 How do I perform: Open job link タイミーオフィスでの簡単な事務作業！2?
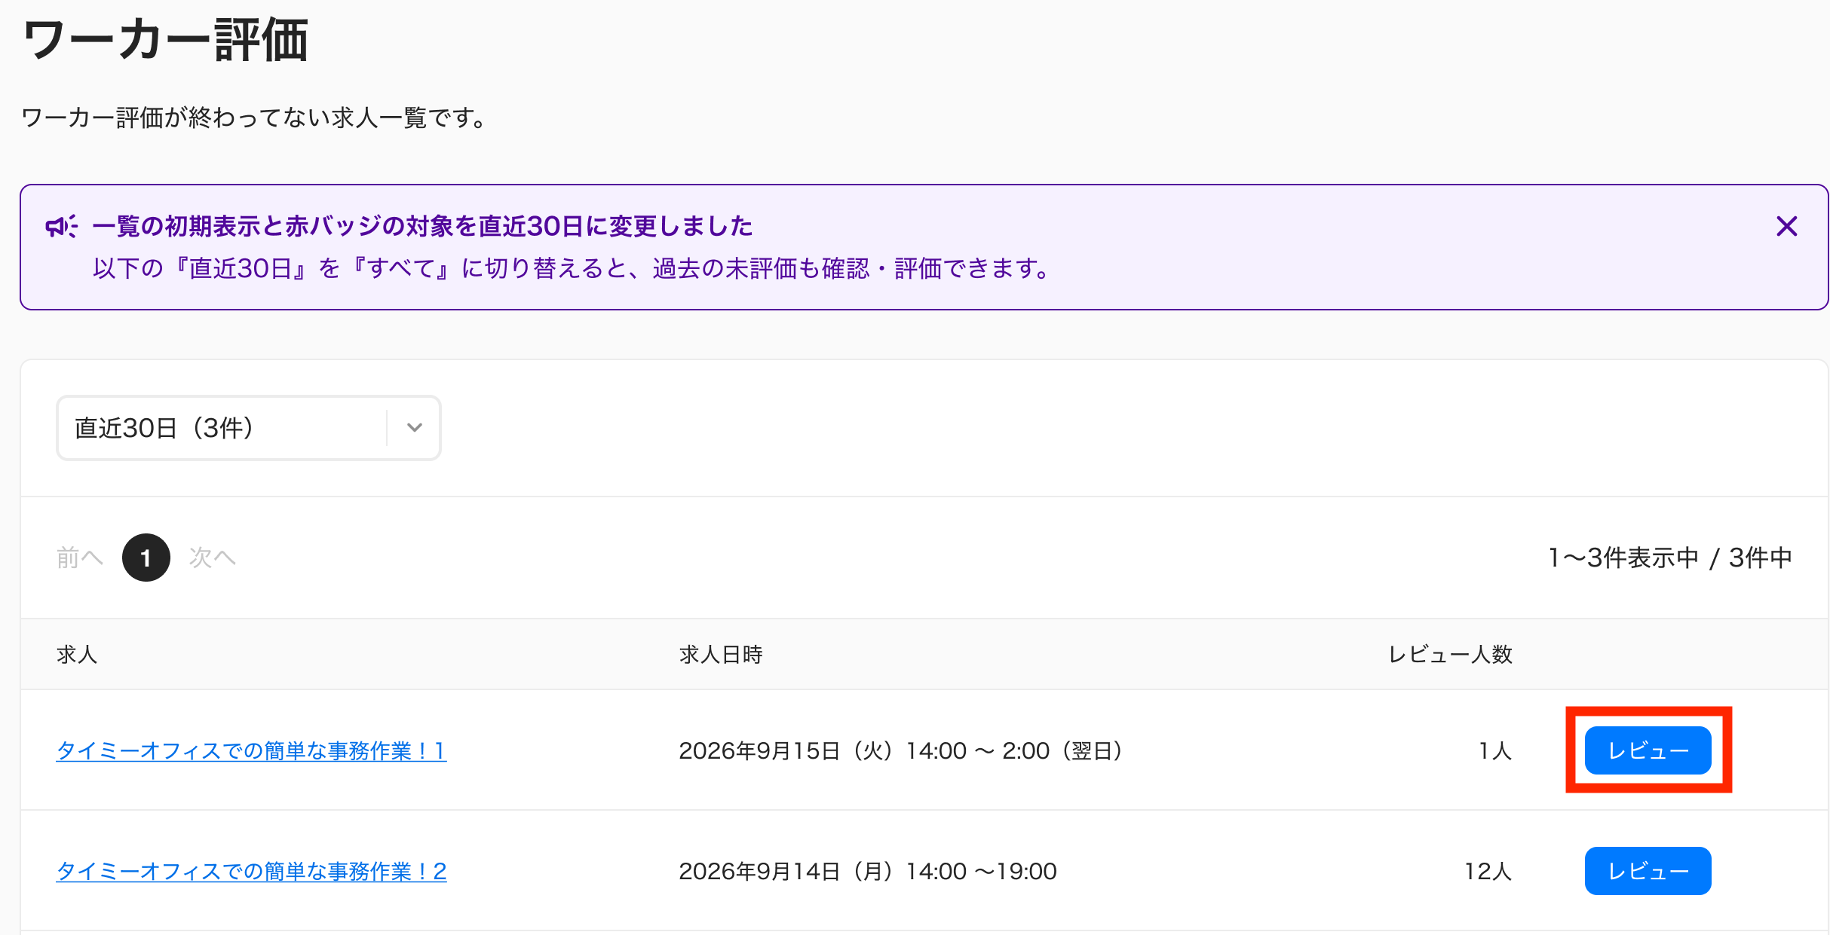[251, 871]
